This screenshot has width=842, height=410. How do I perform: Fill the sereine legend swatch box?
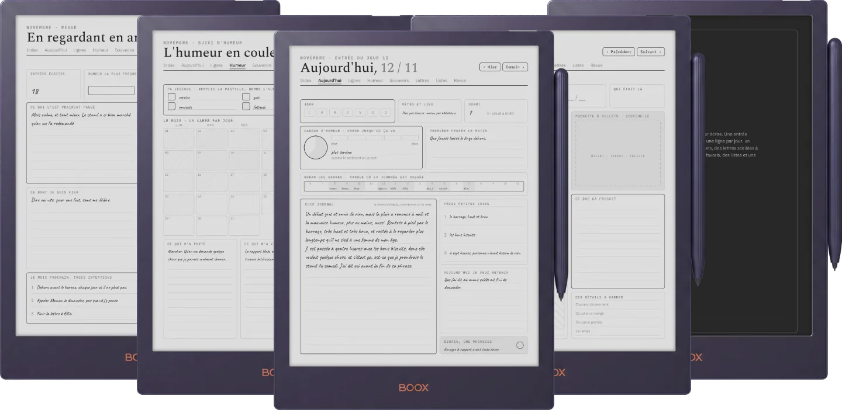(171, 97)
